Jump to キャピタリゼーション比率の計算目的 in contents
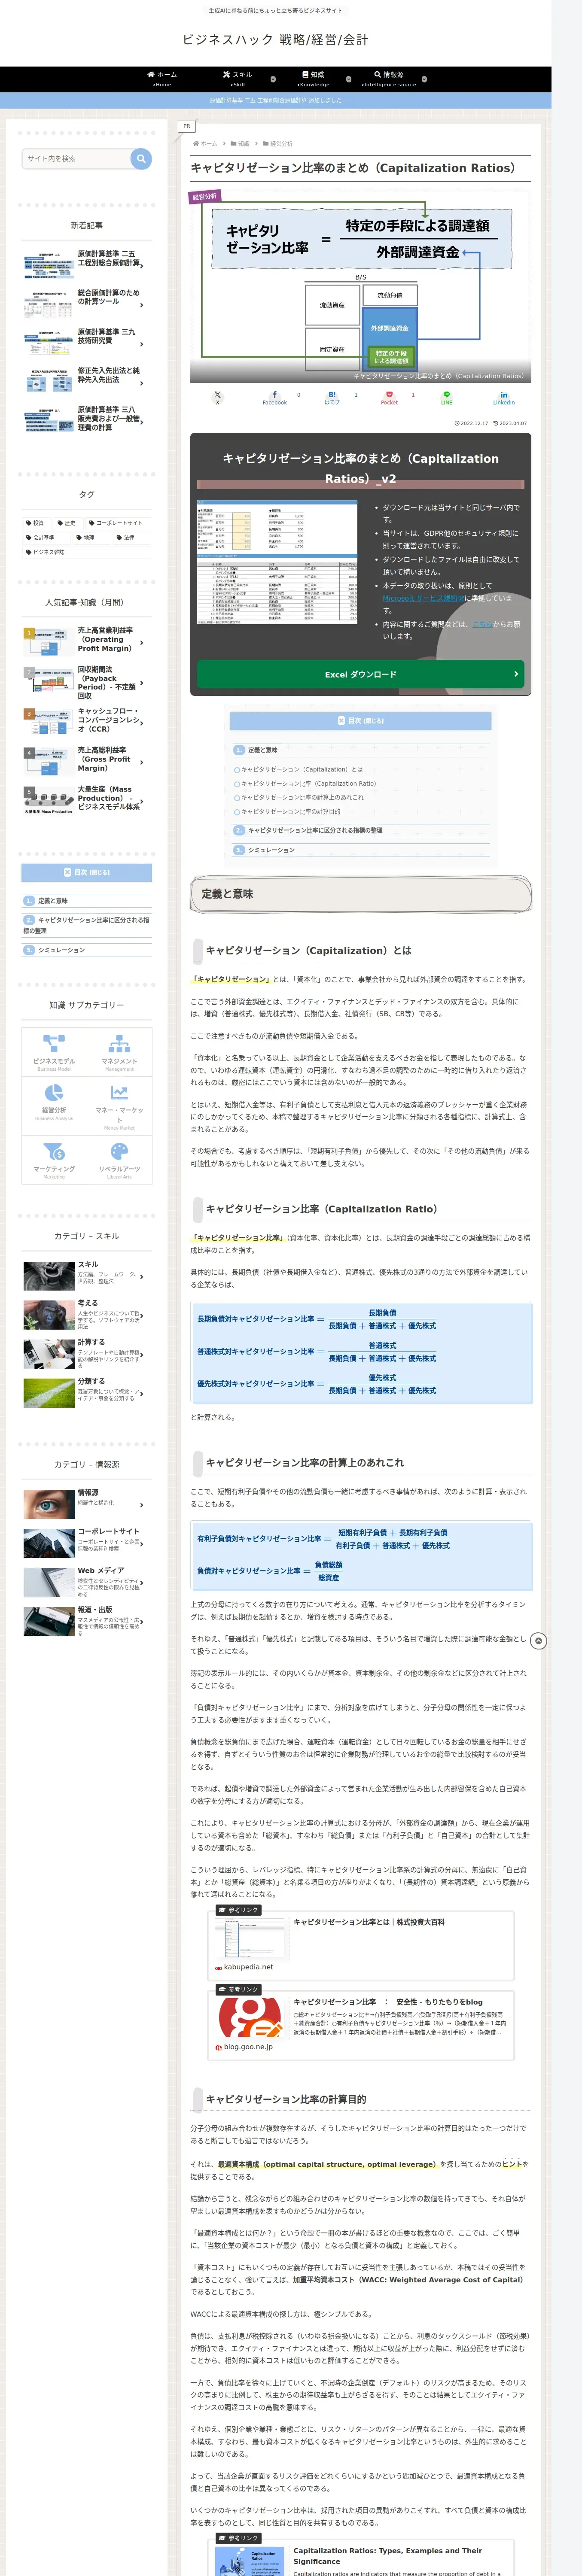Viewport: 582px width, 2576px height. click(x=291, y=811)
